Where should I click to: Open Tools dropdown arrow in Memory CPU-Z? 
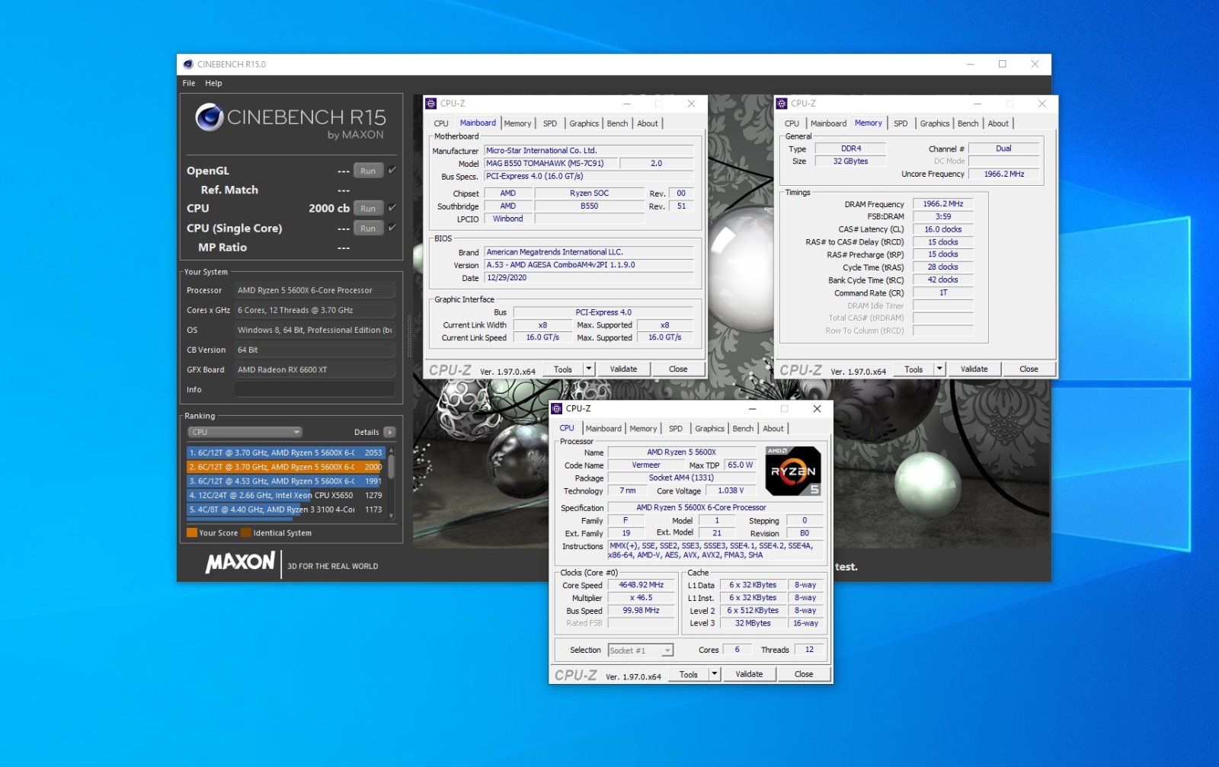tap(939, 369)
